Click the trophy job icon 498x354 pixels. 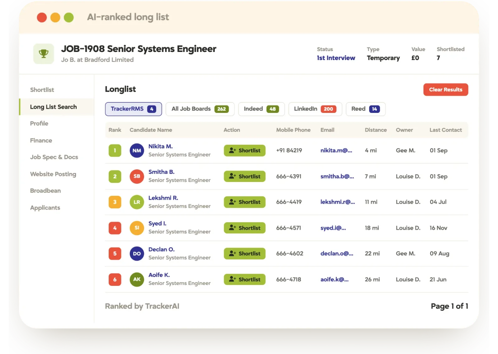[x=44, y=54]
